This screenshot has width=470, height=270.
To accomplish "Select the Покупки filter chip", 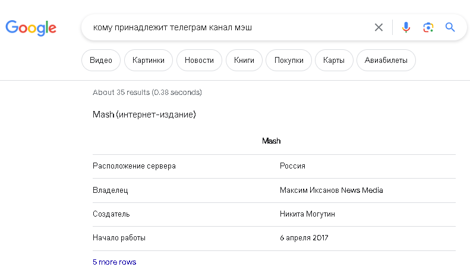I will [x=289, y=60].
